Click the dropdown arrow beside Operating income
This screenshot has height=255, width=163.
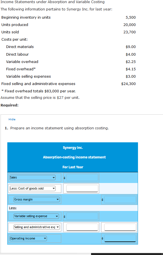[45, 238]
